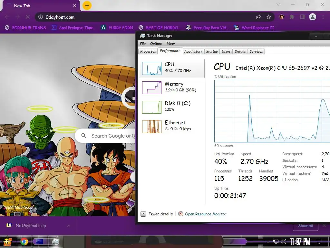Expand NotMyFault.zip download options chevron
The image size is (330, 248).
[69, 226]
